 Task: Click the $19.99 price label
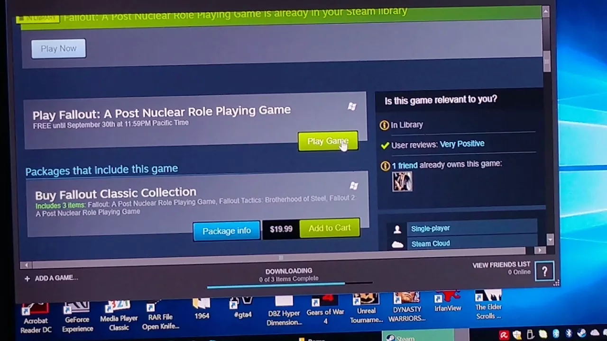(x=281, y=229)
